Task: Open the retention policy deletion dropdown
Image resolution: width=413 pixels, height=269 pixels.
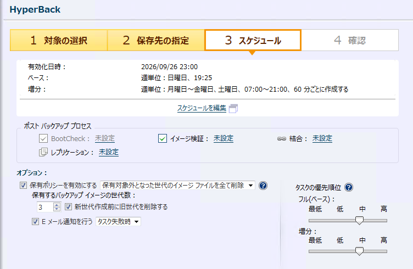Action: click(177, 186)
